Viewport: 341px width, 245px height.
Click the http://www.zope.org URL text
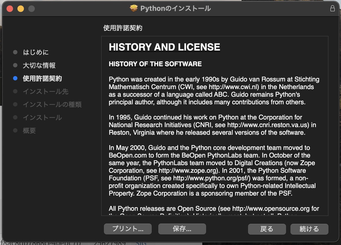coord(188,171)
